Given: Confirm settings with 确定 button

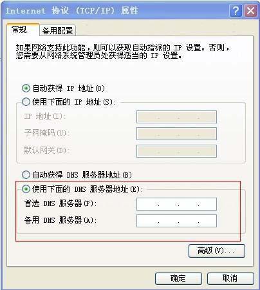Looking at the screenshot, I should click(x=178, y=278).
